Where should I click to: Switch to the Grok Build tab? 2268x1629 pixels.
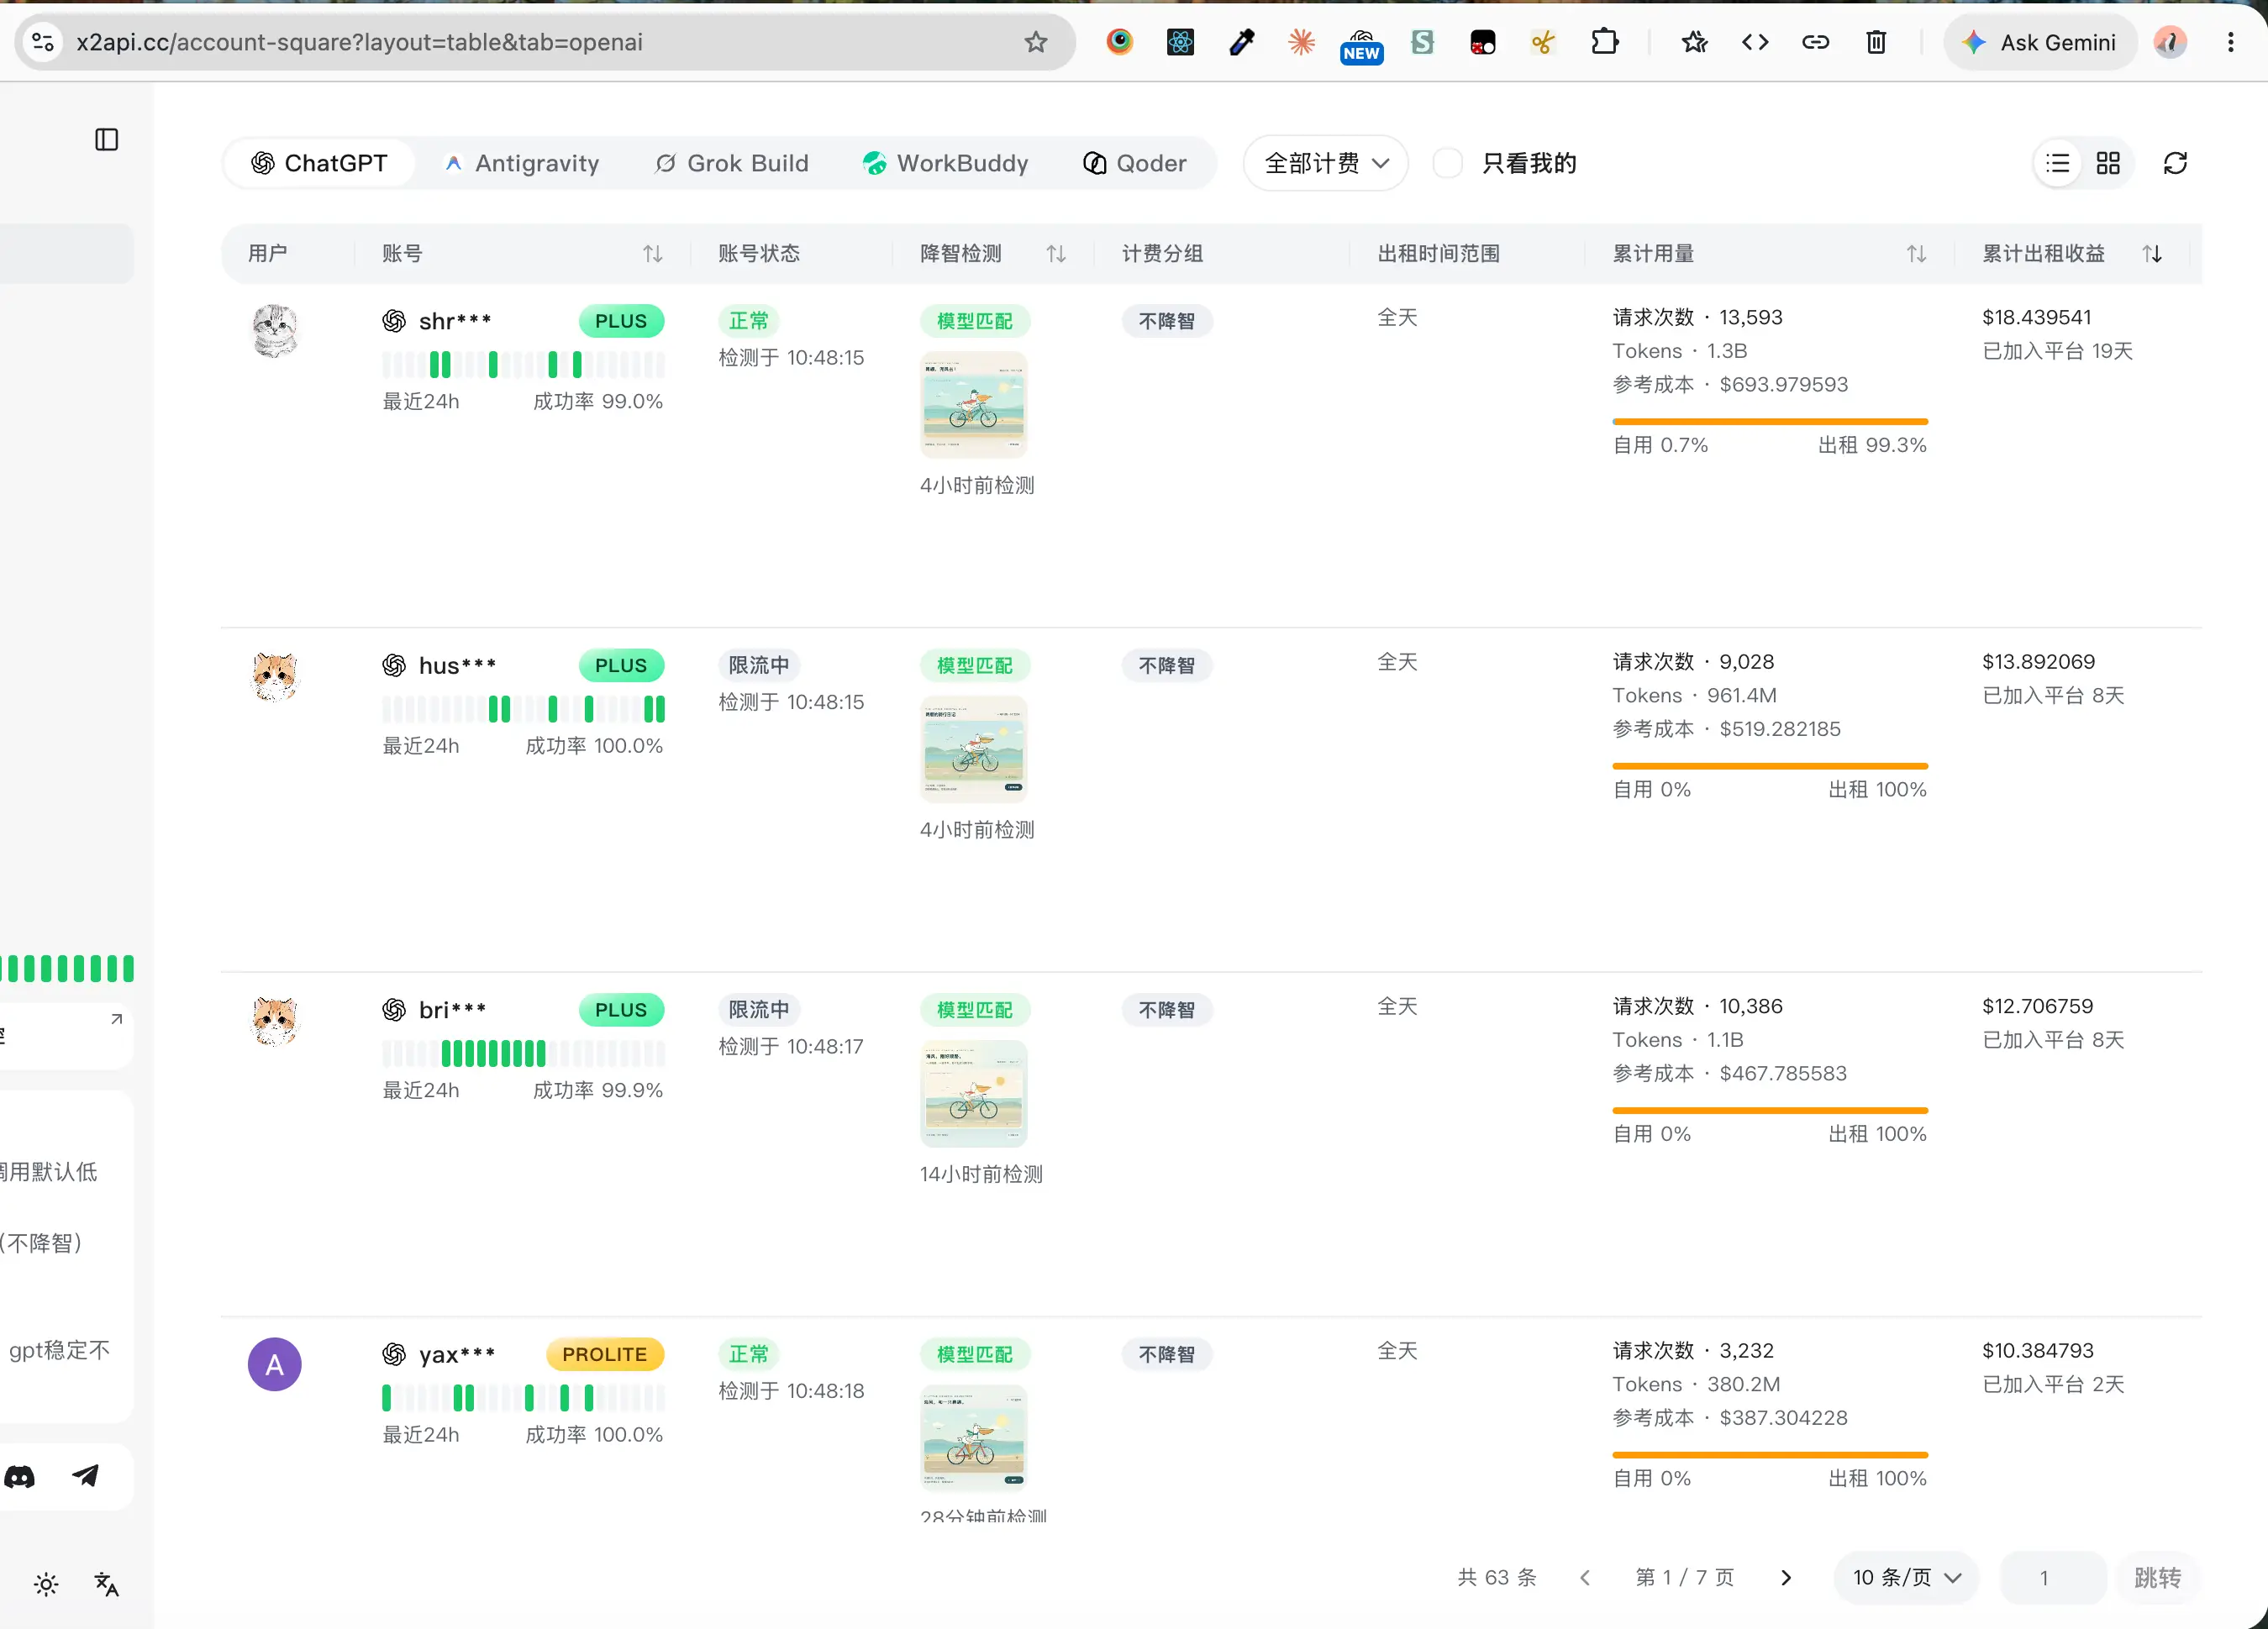731,163
